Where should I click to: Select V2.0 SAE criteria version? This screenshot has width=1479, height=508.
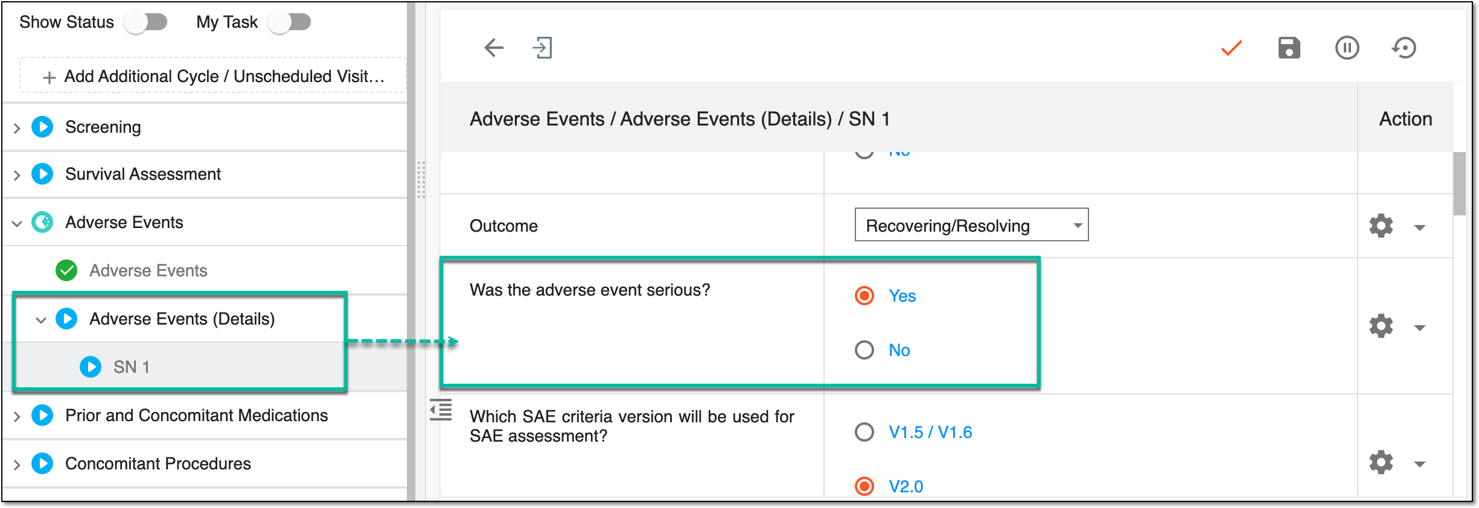[864, 486]
